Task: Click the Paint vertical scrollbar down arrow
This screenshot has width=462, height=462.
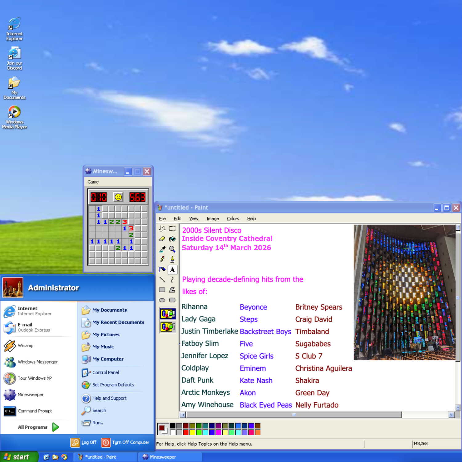Action: tap(458, 408)
